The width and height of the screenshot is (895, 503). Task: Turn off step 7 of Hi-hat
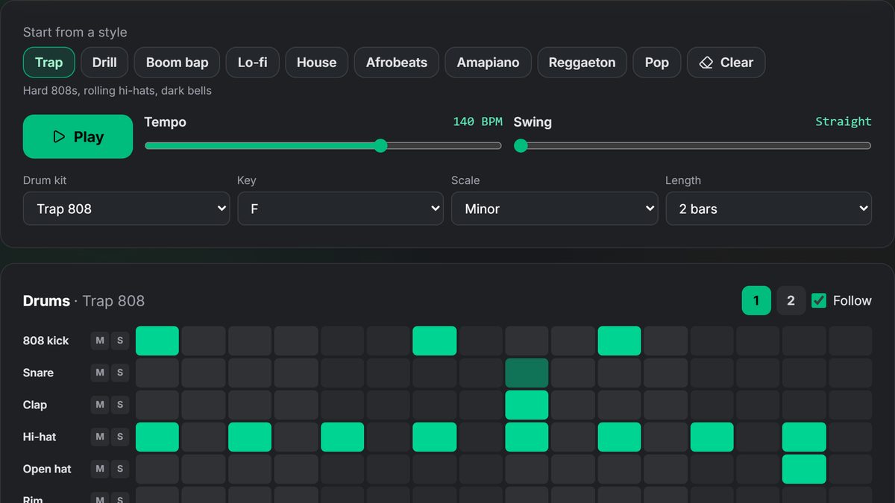pos(435,437)
